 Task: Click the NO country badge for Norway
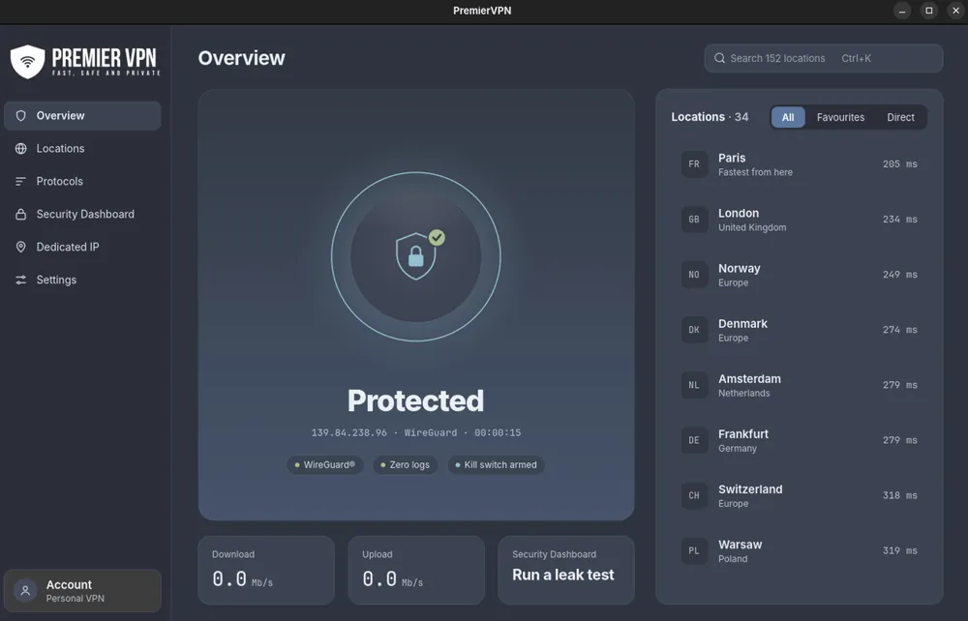coord(694,275)
